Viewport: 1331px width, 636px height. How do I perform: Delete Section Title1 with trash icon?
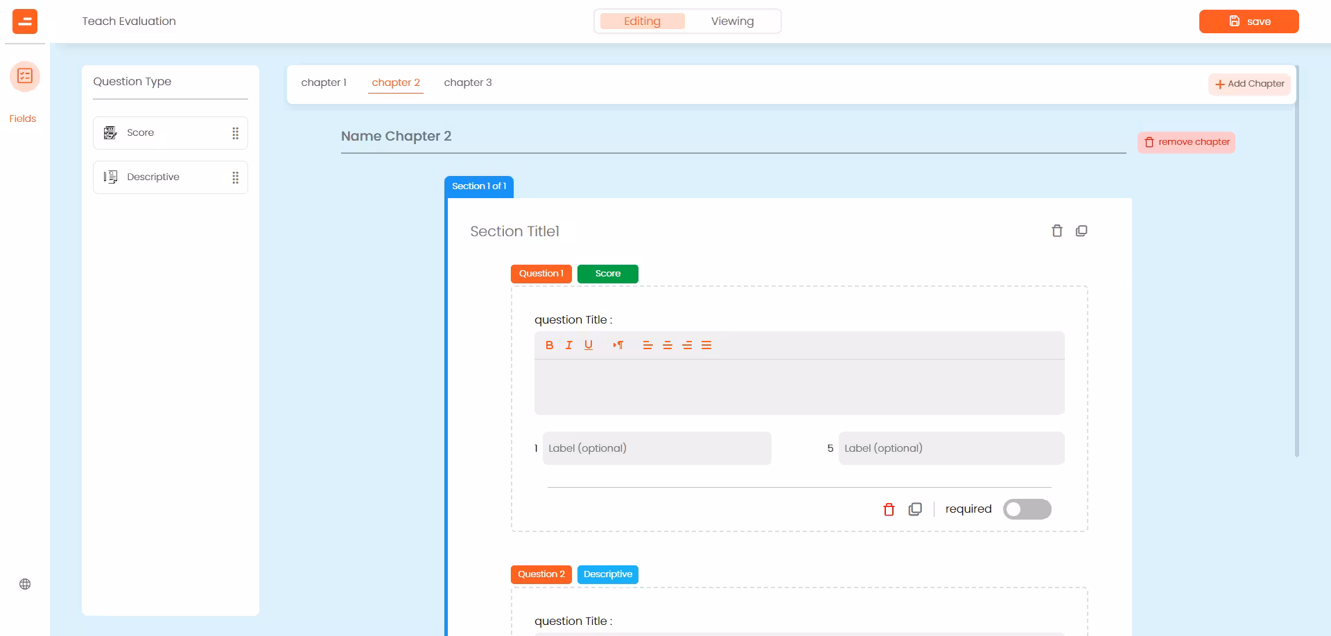(1057, 231)
